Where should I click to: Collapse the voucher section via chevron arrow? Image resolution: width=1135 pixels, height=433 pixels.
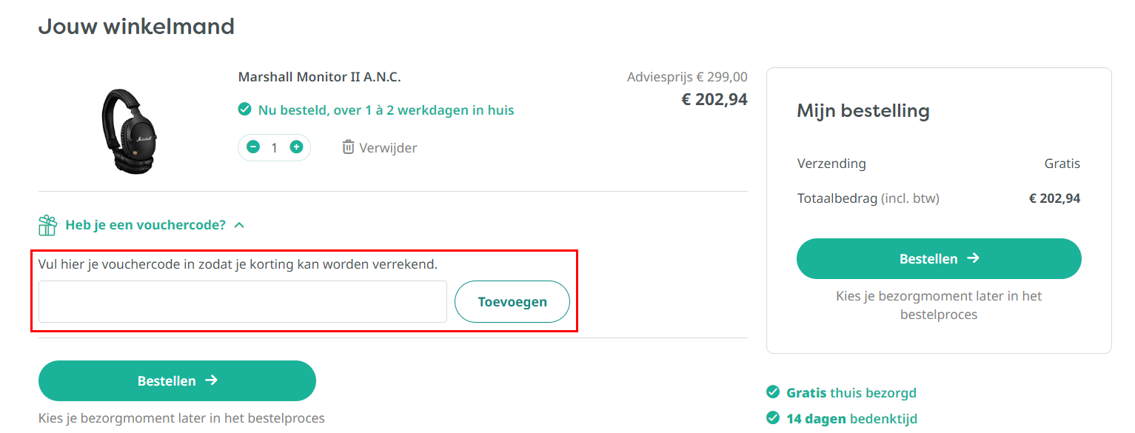point(239,225)
